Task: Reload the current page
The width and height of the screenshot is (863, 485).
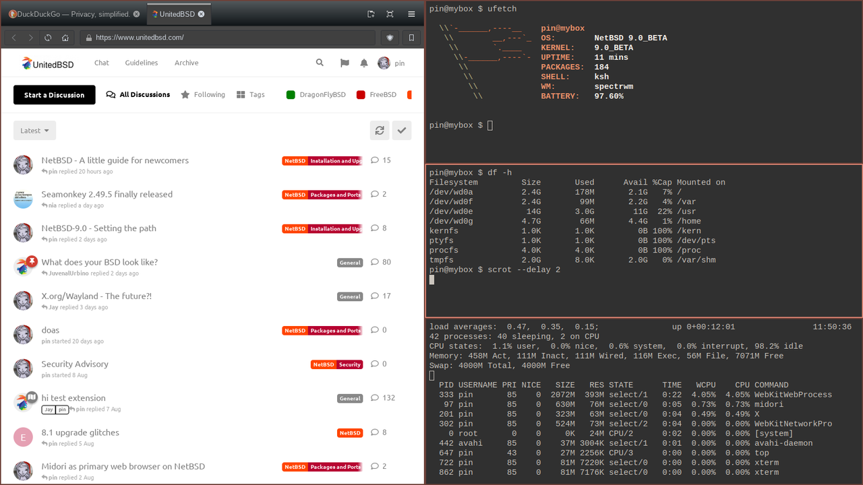Action: point(49,38)
